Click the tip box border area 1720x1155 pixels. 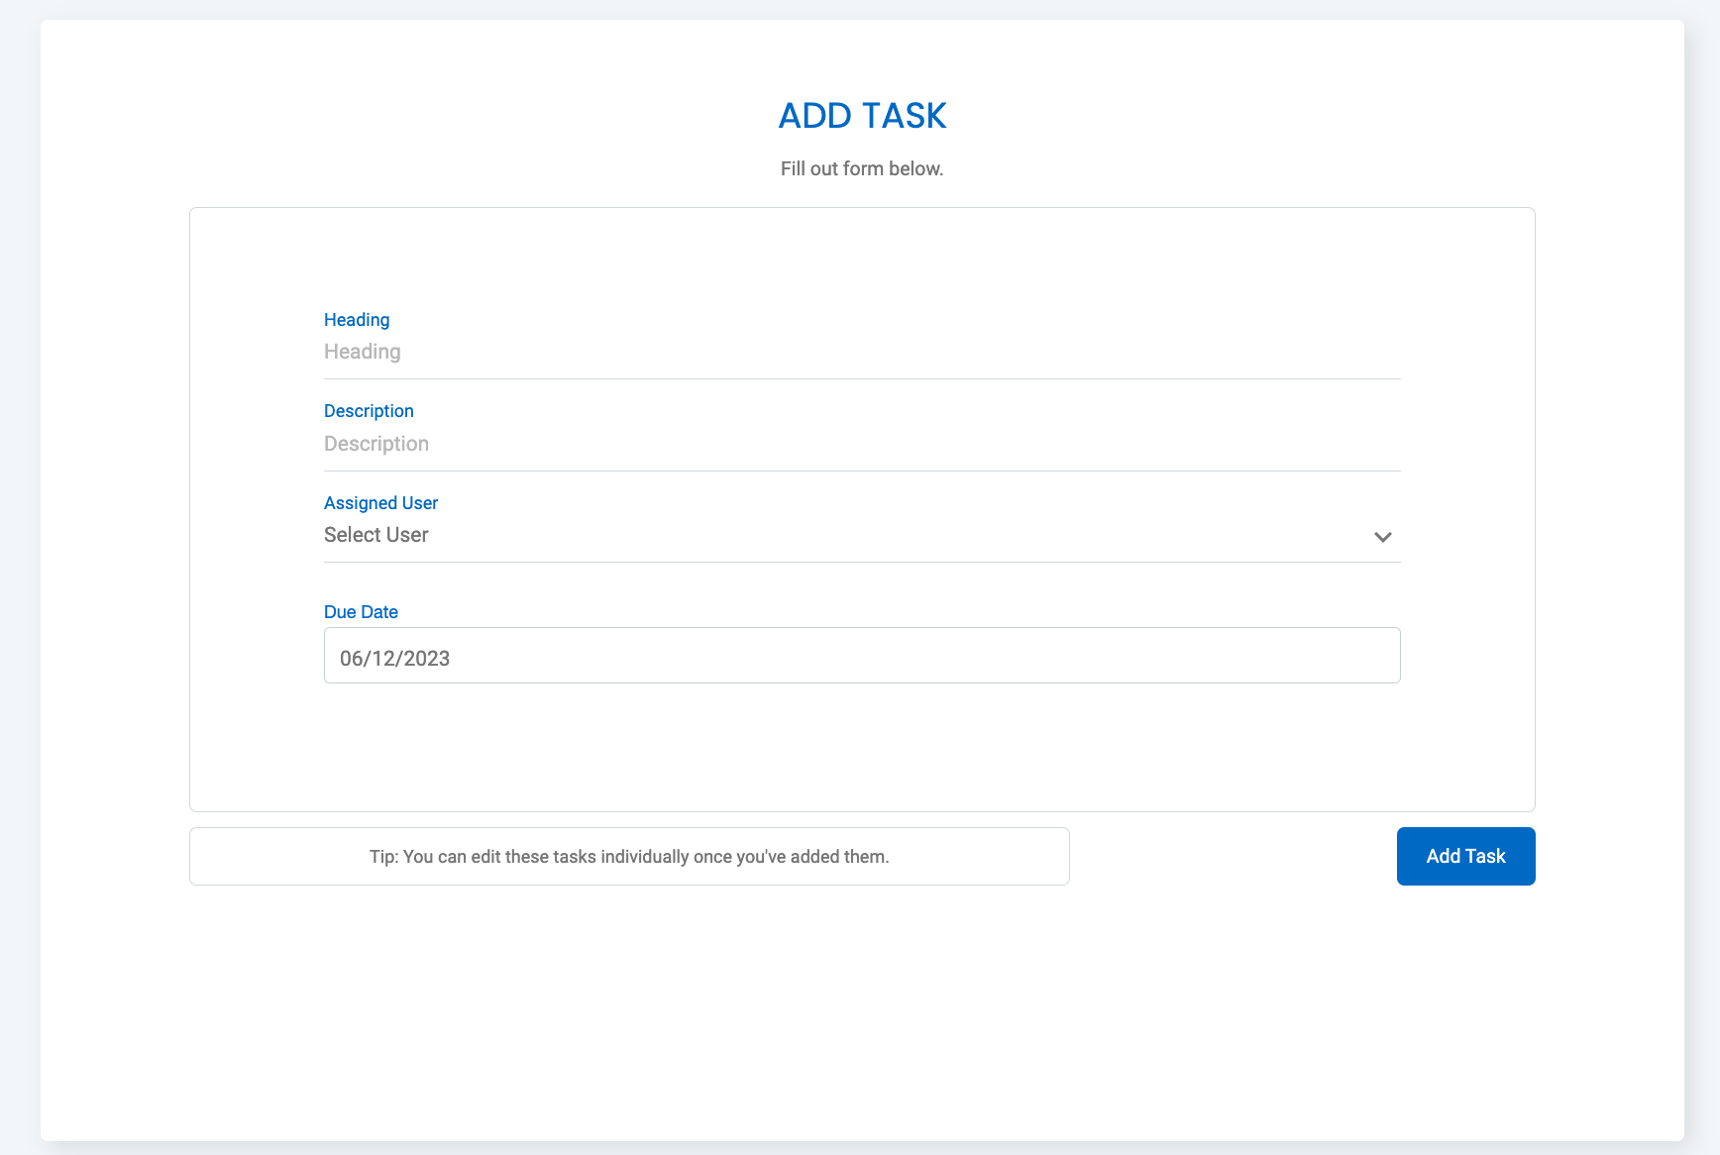click(629, 829)
